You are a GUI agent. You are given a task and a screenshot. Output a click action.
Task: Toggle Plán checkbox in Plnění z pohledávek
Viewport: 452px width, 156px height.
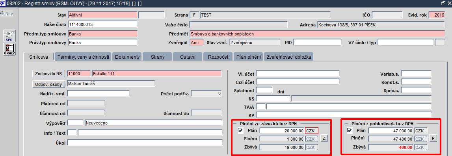pos(350,131)
